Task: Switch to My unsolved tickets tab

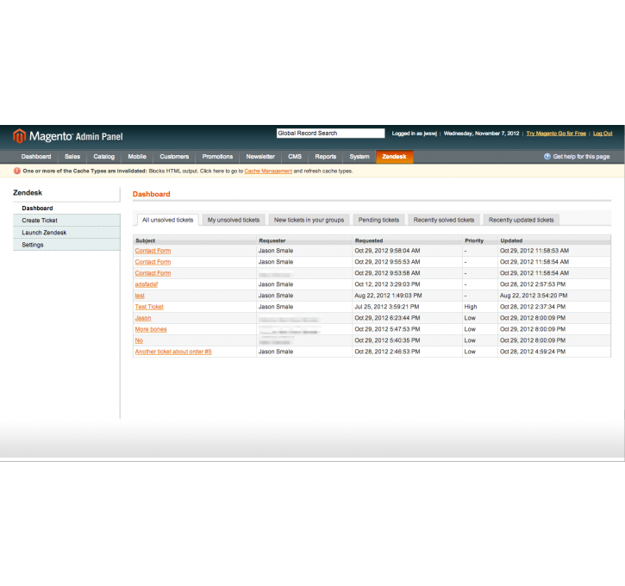Action: (x=234, y=220)
